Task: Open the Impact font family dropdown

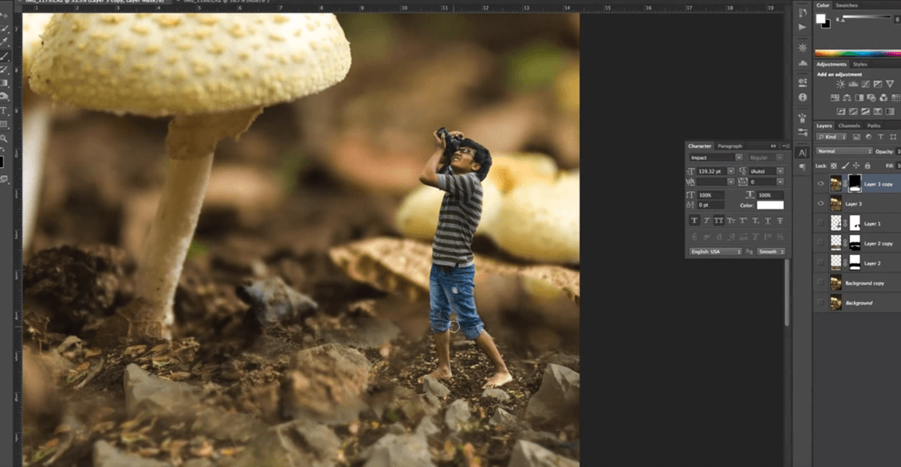Action: pyautogui.click(x=716, y=157)
